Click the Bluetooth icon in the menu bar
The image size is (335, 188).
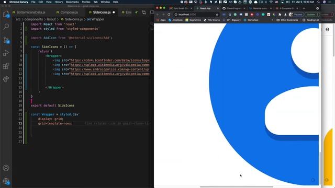click(x=206, y=2)
